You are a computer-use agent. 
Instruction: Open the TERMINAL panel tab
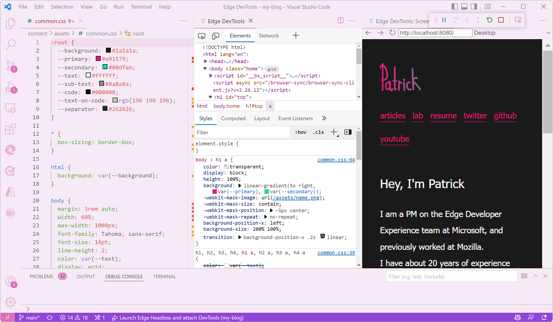coord(164,277)
